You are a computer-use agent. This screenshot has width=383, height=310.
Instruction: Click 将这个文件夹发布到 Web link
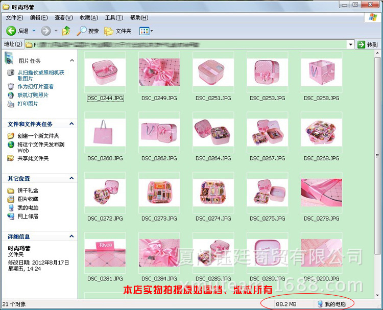point(41,147)
